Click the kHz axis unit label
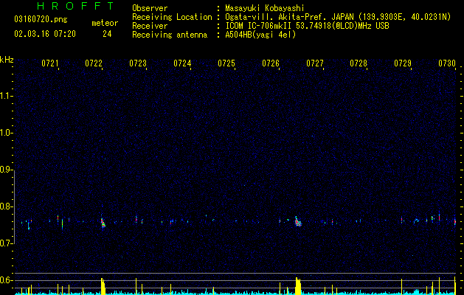Screen dimensions: 464x295 coord(7,60)
